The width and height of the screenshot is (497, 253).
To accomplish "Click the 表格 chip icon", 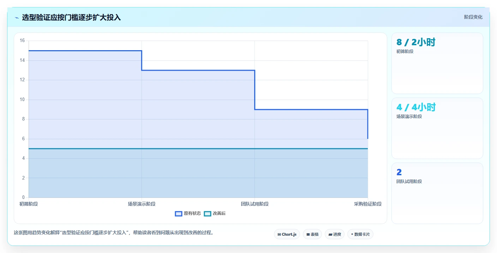I will 308,234.
